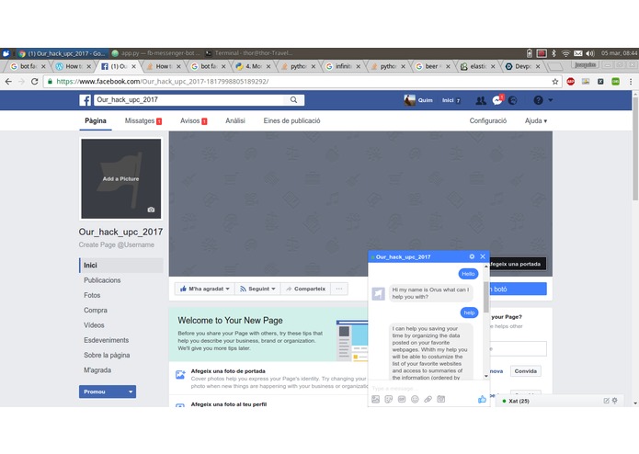Open the Seguint dropdown

click(257, 289)
